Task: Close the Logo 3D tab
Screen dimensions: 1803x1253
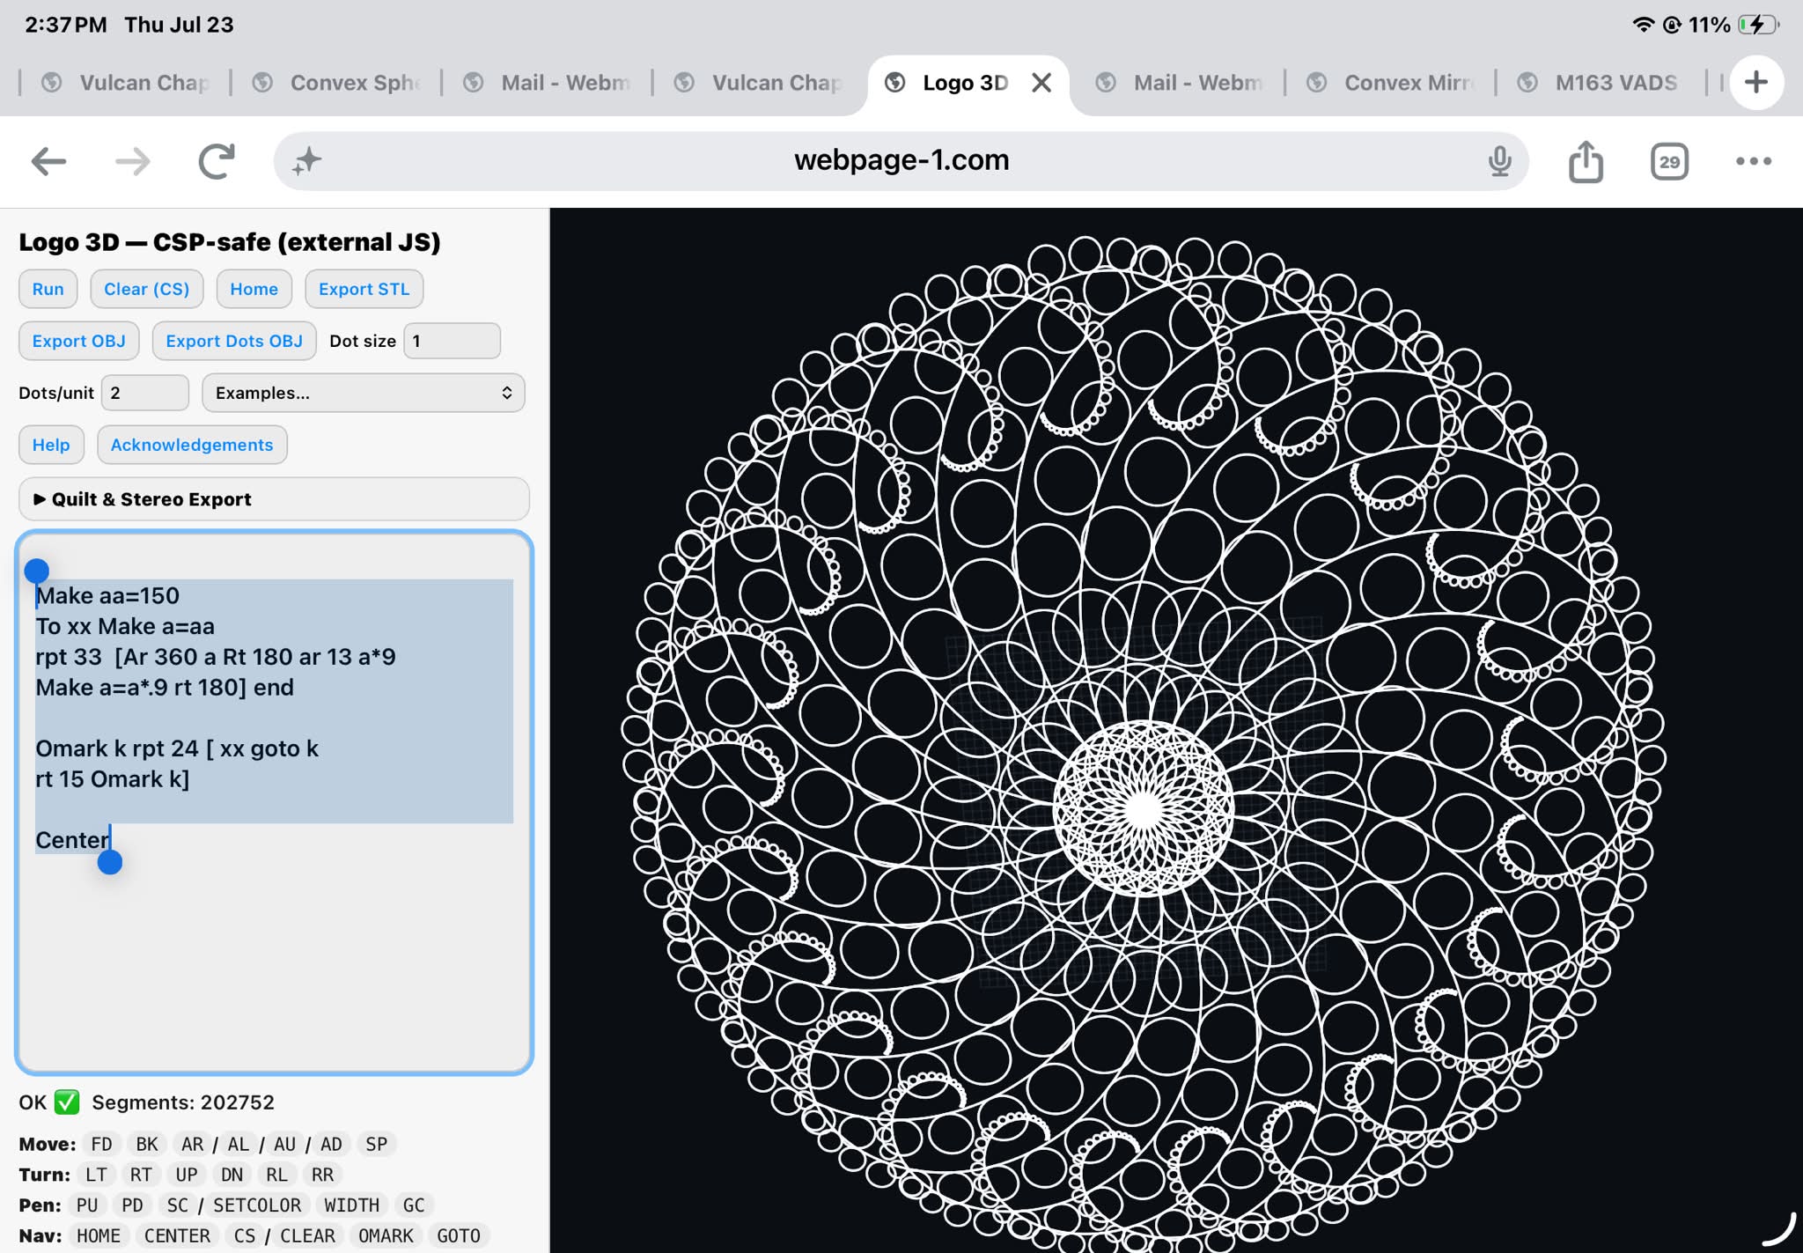Action: (x=1041, y=83)
